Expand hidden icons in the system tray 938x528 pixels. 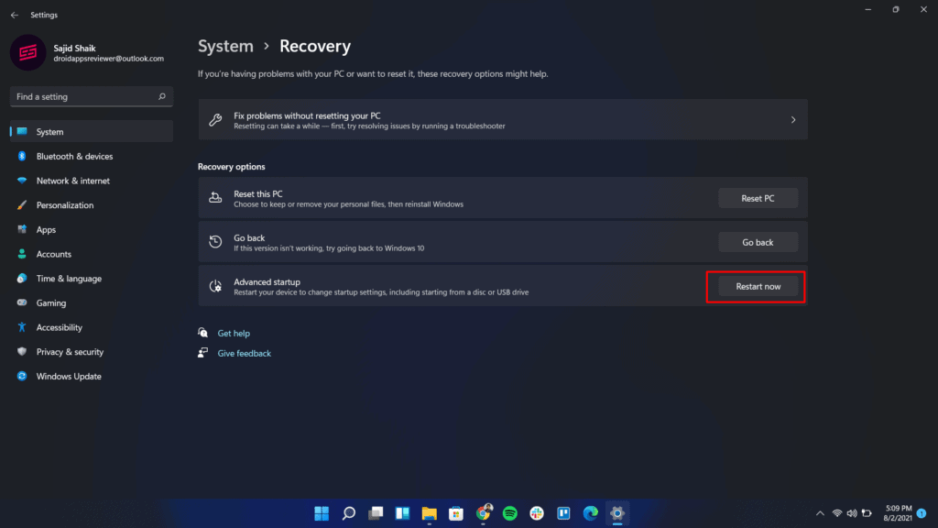click(820, 513)
